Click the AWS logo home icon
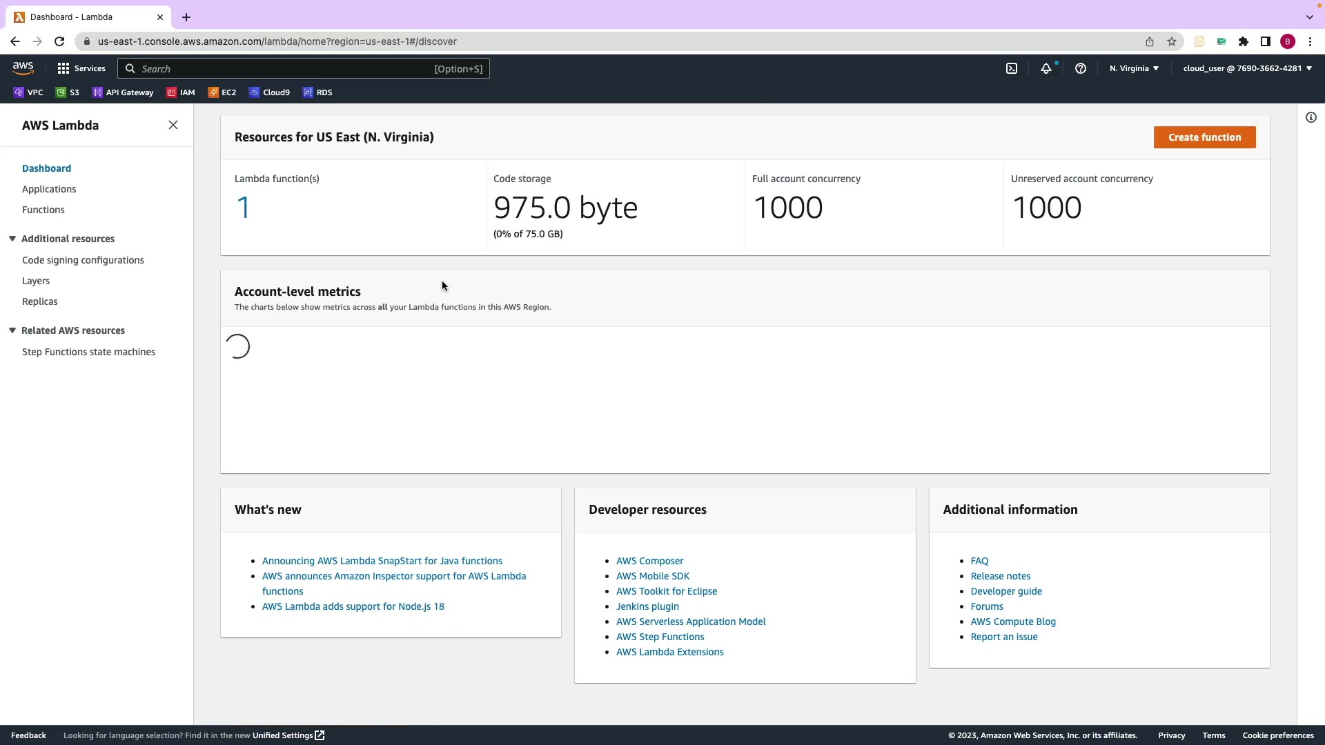The width and height of the screenshot is (1325, 745). click(23, 68)
